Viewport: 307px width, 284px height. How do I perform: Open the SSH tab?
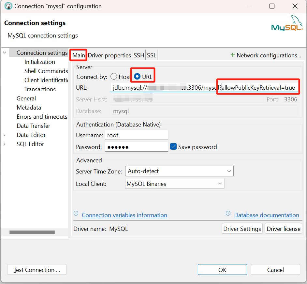point(139,55)
